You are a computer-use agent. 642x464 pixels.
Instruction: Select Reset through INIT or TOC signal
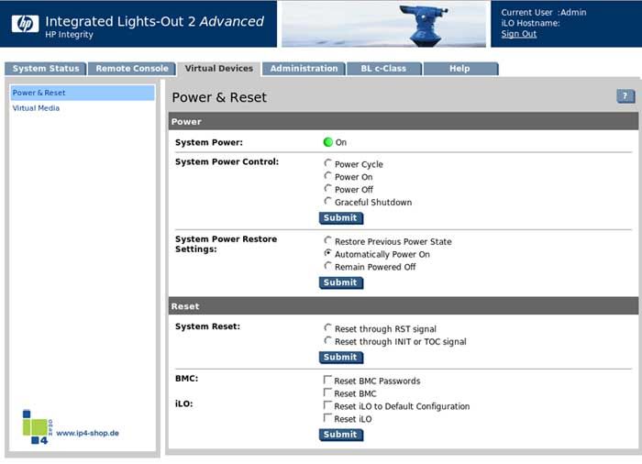point(327,340)
